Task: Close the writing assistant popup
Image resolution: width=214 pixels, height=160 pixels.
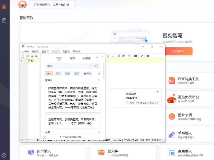Action: [102, 57]
